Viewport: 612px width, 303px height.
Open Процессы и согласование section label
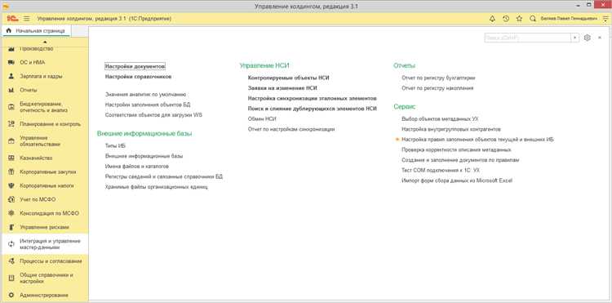[x=51, y=261]
